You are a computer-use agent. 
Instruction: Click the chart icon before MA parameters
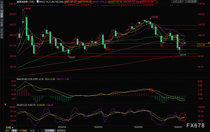pyautogui.click(x=38, y=2)
